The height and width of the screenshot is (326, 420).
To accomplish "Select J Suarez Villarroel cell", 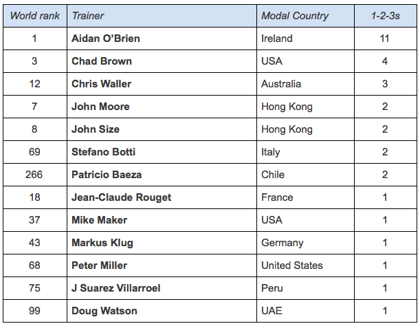I will click(116, 288).
